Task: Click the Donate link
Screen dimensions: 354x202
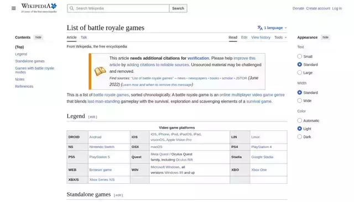Action: pos(298,8)
